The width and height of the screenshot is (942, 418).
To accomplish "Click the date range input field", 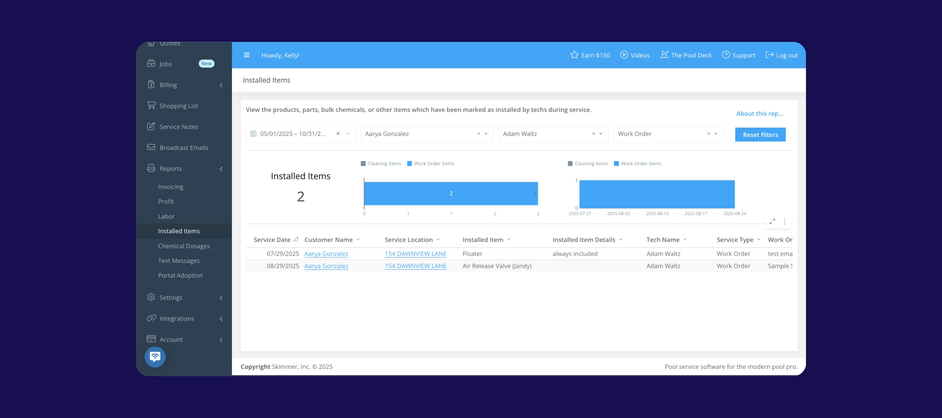I will tap(292, 134).
